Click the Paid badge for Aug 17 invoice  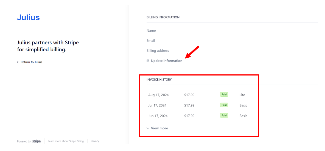coord(224,95)
